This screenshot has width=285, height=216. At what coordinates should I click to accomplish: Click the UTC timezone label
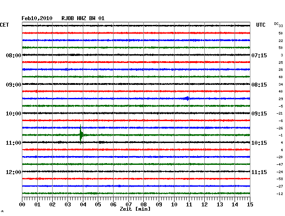pyautogui.click(x=260, y=25)
